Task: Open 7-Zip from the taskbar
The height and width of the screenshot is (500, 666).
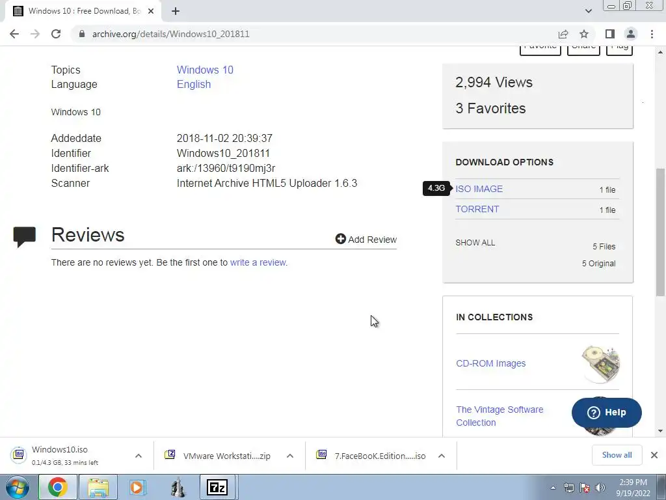Action: click(x=217, y=487)
